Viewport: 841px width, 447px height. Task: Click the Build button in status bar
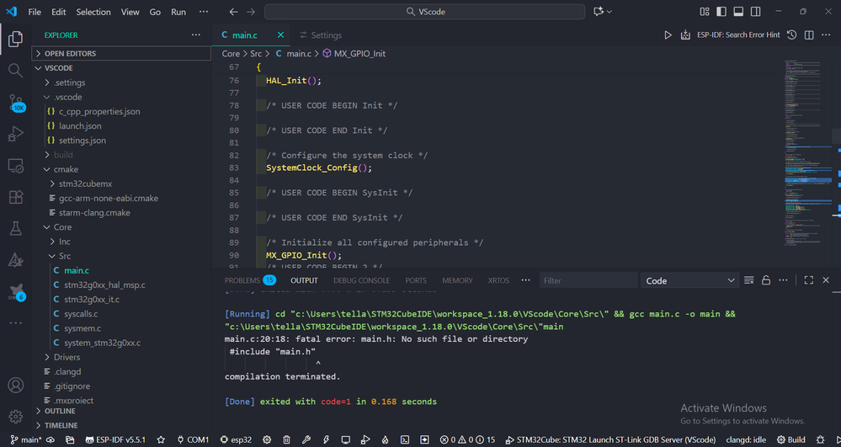pos(790,439)
